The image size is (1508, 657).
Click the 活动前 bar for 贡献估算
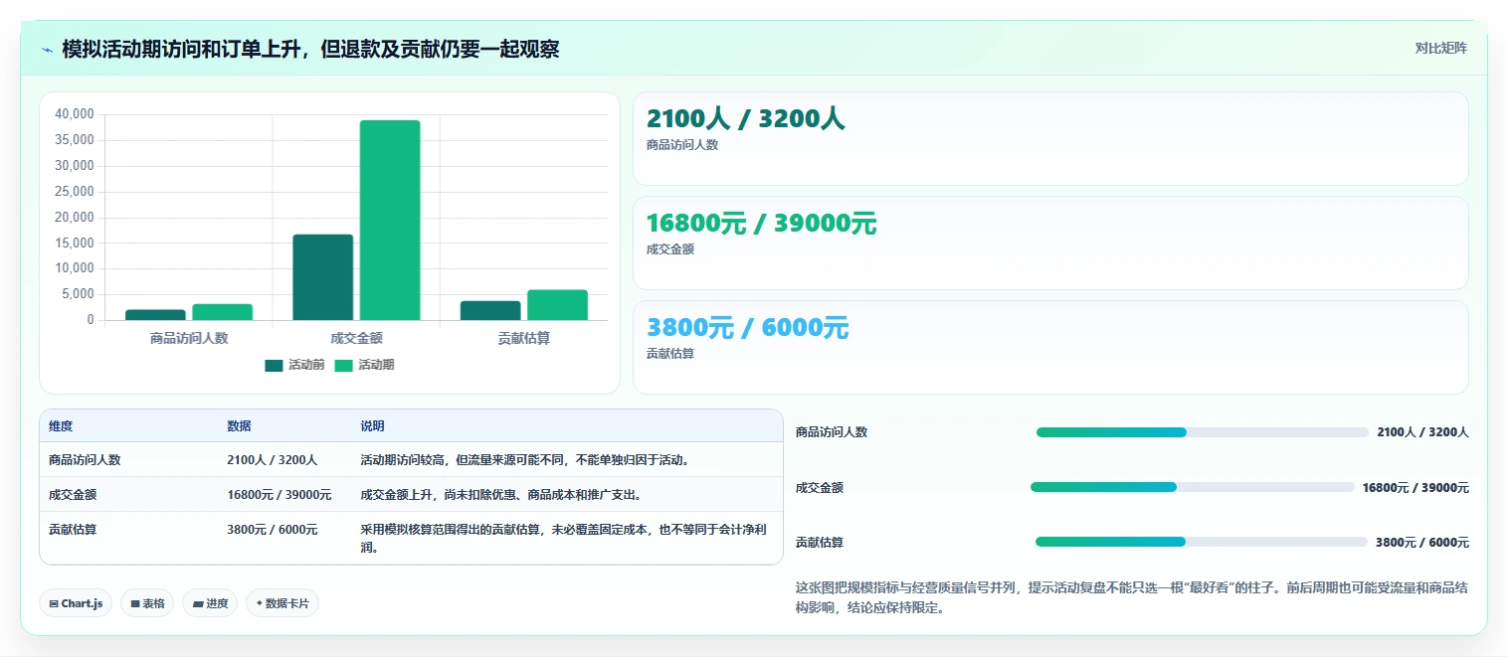490,310
